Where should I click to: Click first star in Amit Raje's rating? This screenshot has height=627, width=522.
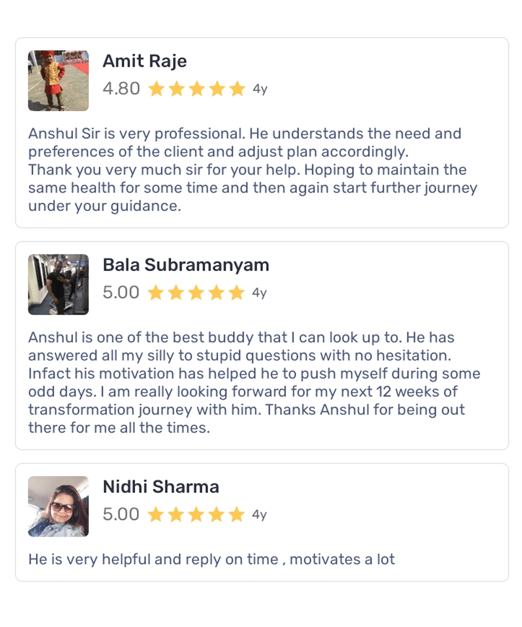[x=156, y=89]
